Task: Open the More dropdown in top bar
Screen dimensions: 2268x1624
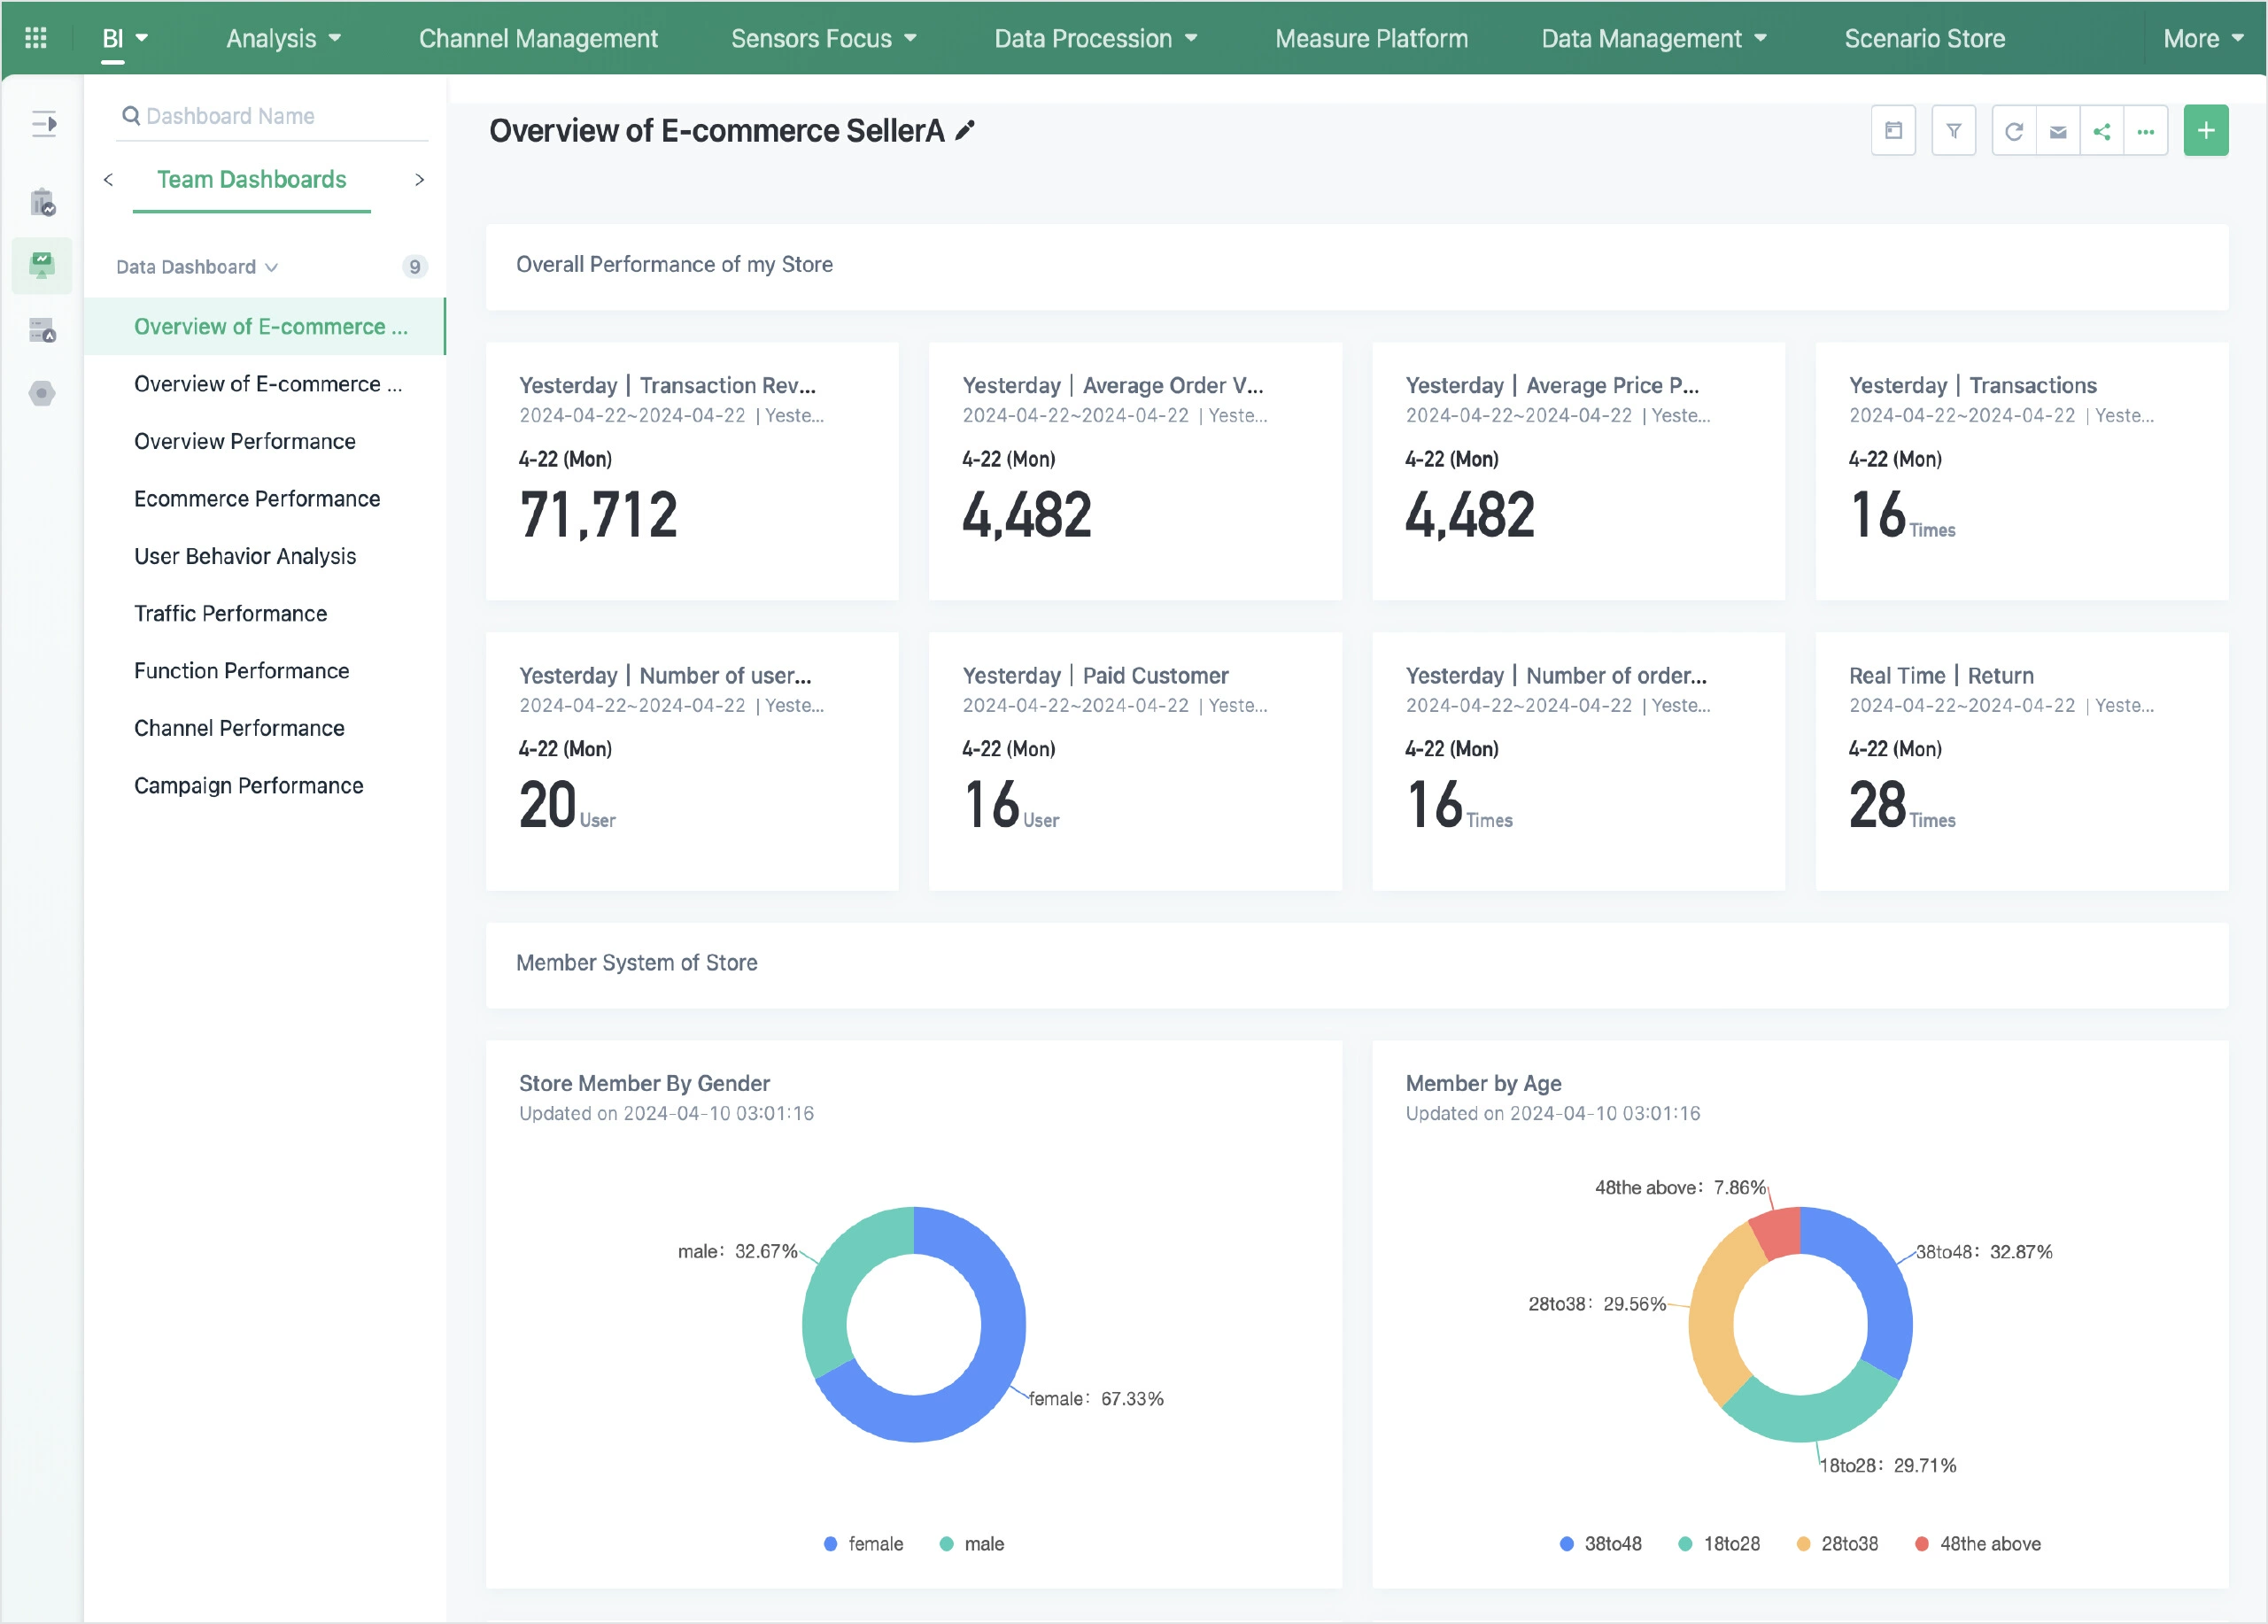Action: click(2203, 38)
